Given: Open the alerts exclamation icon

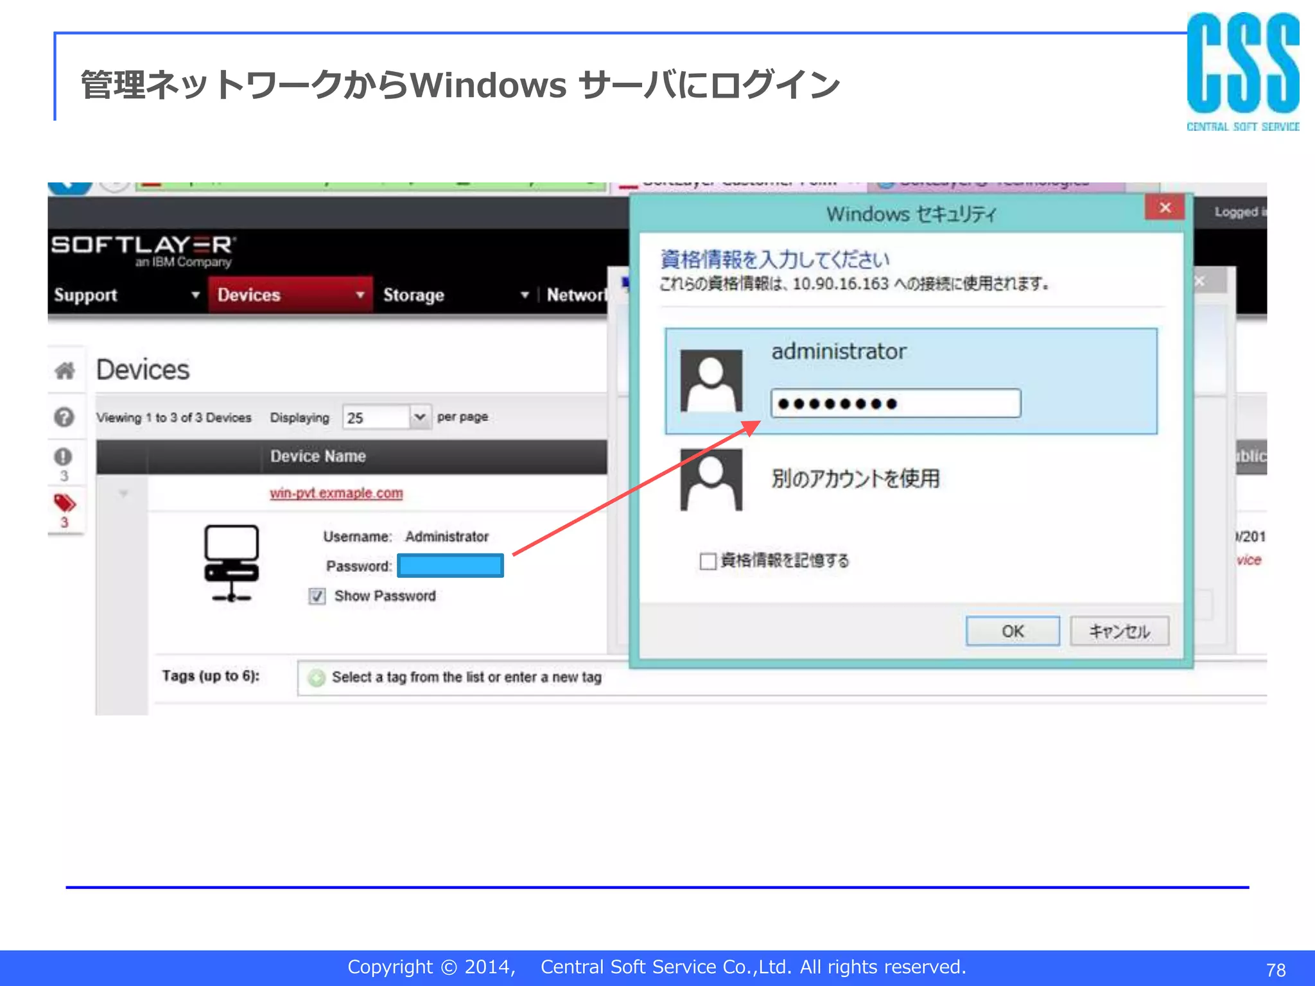Looking at the screenshot, I should 63,456.
